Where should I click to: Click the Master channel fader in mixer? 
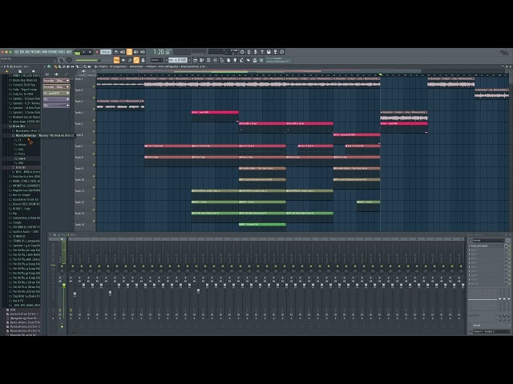pyautogui.click(x=64, y=285)
